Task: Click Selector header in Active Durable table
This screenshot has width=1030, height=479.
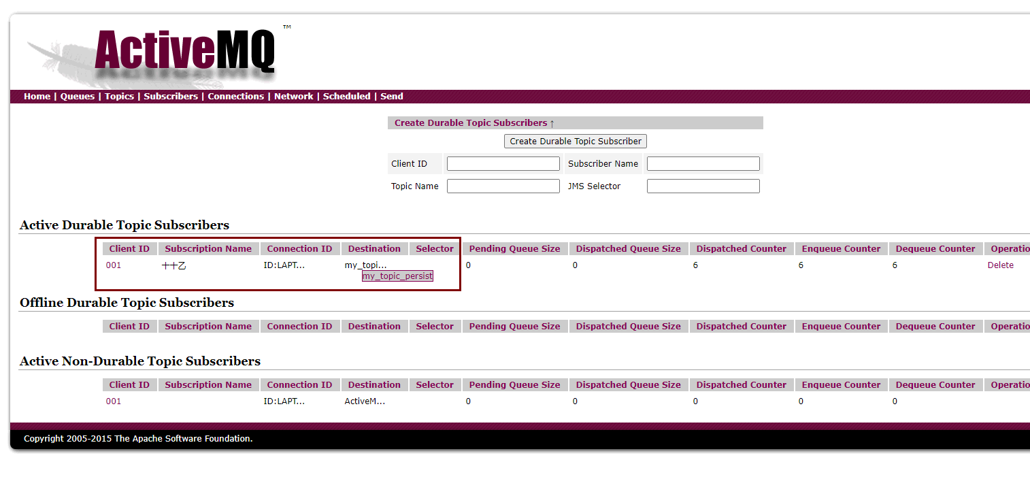Action: 435,249
